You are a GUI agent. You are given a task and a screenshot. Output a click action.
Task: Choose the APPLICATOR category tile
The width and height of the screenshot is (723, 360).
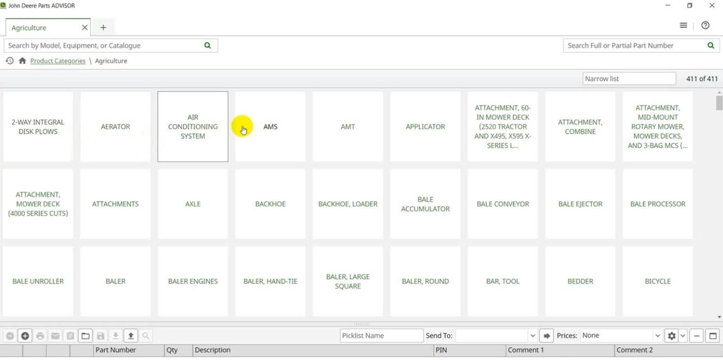click(425, 127)
